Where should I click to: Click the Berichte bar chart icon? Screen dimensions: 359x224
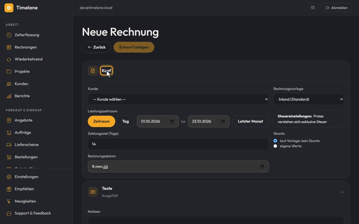point(9,96)
